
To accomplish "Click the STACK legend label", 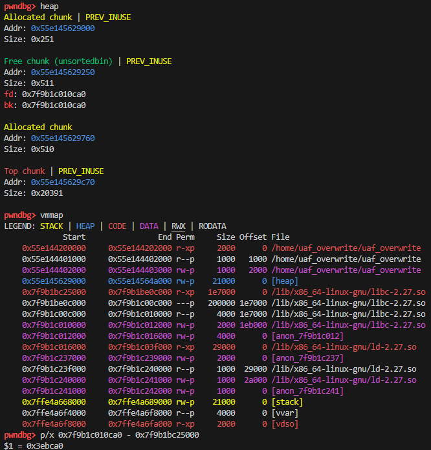I will [x=51, y=226].
